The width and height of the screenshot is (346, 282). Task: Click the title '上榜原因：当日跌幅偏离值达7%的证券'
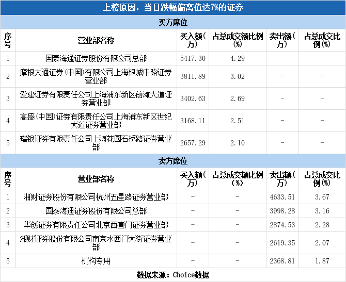173,8
